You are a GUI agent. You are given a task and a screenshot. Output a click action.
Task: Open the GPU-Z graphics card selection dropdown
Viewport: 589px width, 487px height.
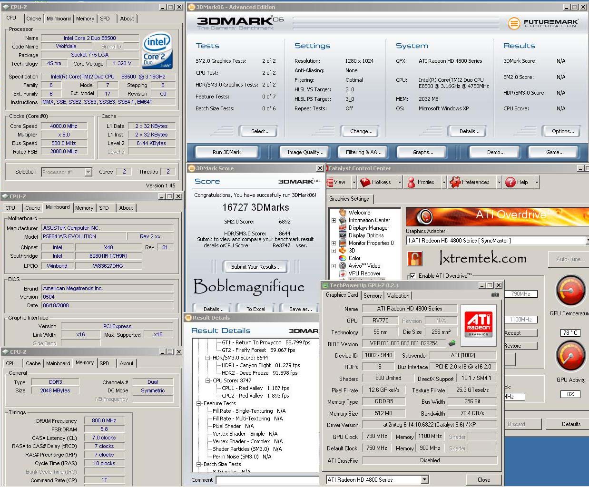coord(424,480)
